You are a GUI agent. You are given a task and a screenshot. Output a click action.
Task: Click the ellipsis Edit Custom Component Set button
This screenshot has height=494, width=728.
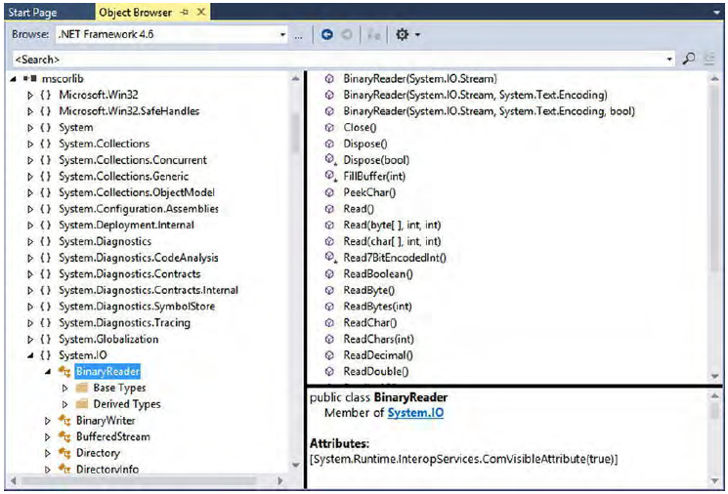coord(299,35)
